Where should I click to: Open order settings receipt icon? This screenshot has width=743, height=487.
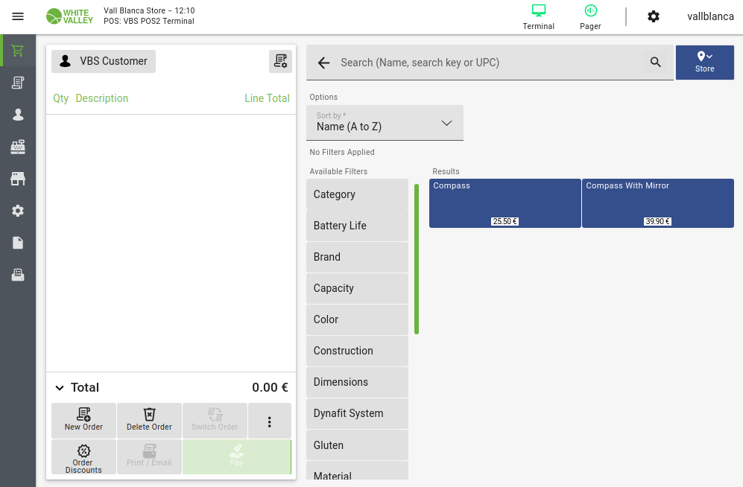pos(280,62)
